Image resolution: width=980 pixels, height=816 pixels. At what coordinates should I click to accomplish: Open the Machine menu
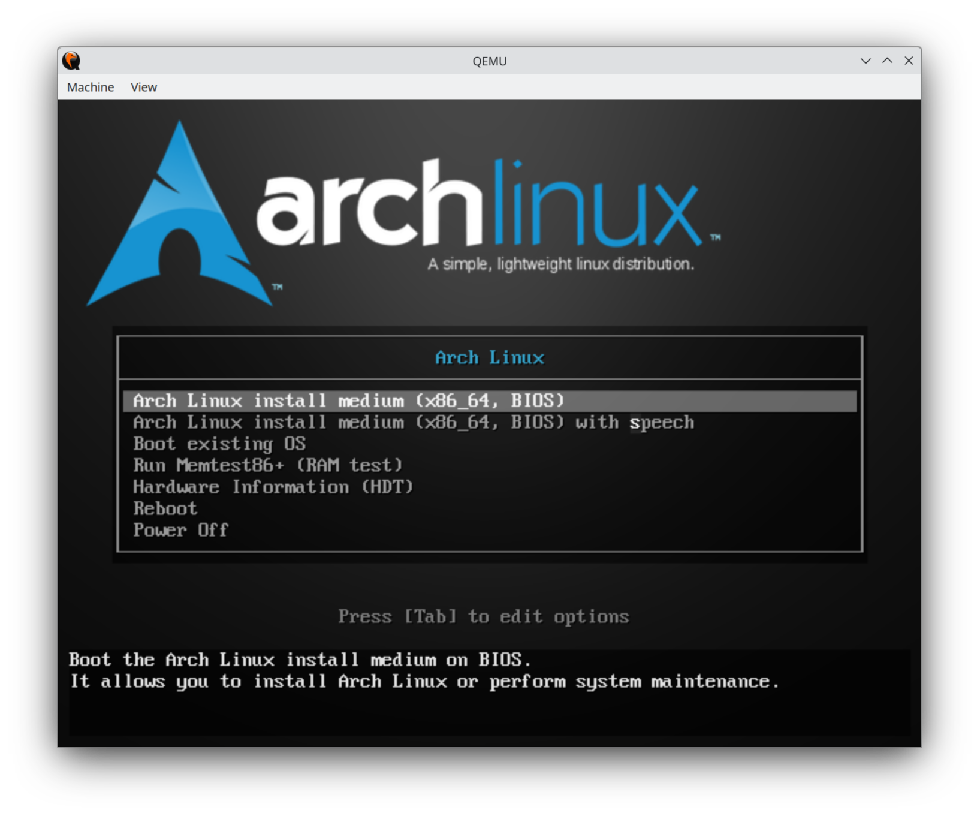[90, 86]
